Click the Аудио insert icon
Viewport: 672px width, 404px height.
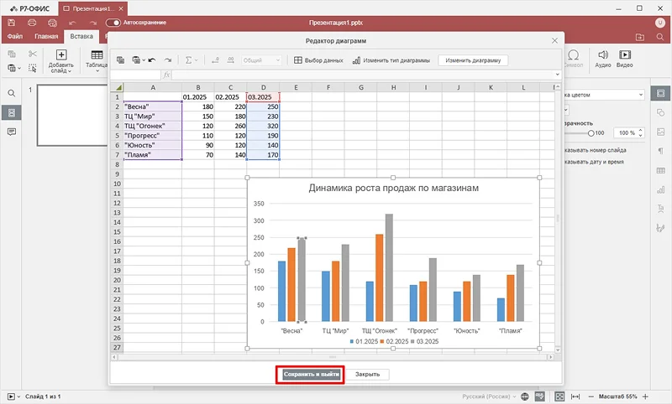coord(603,59)
